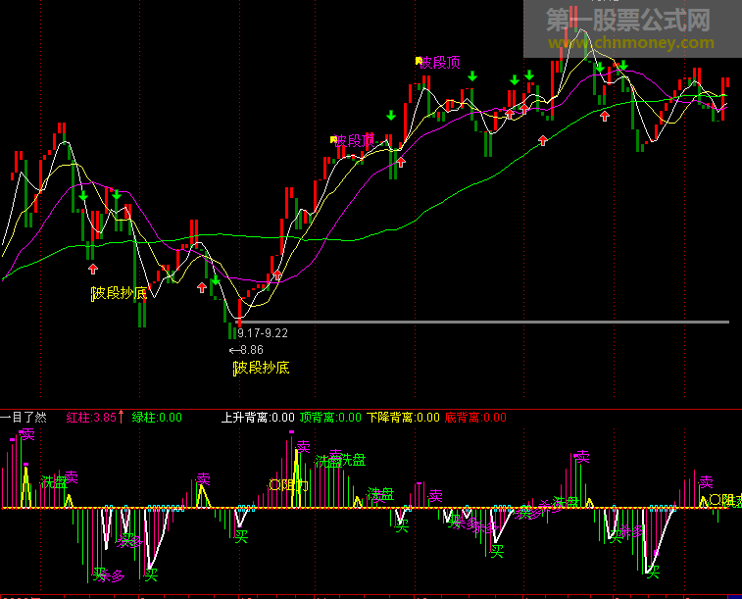The width and height of the screenshot is (742, 599).
Task: Select the ← arrow before the 8.86 price
Action: tap(233, 350)
